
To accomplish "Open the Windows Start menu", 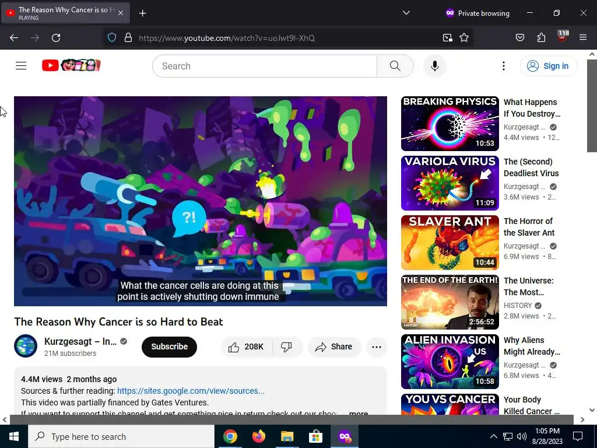I will (14, 436).
